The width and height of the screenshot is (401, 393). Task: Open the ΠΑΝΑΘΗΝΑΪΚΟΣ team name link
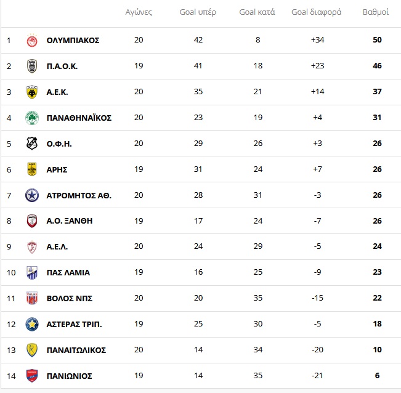[x=79, y=118]
